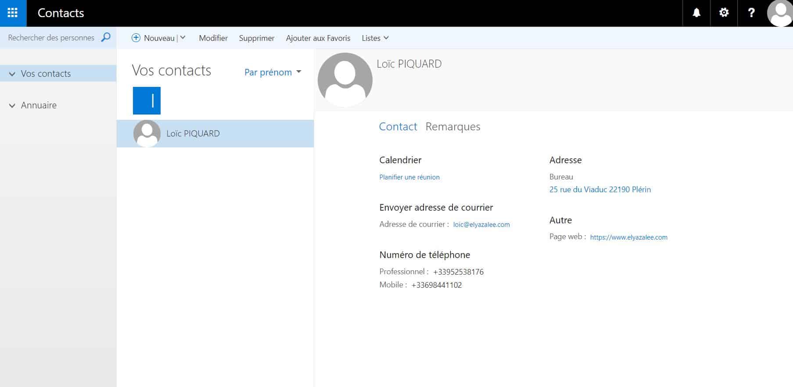This screenshot has width=793, height=387.
Task: Open the app launcher grid icon
Action: (13, 13)
